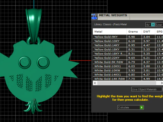Select the White Gold:14KX1 row
The width and height of the screenshot is (163, 122).
(128, 75)
